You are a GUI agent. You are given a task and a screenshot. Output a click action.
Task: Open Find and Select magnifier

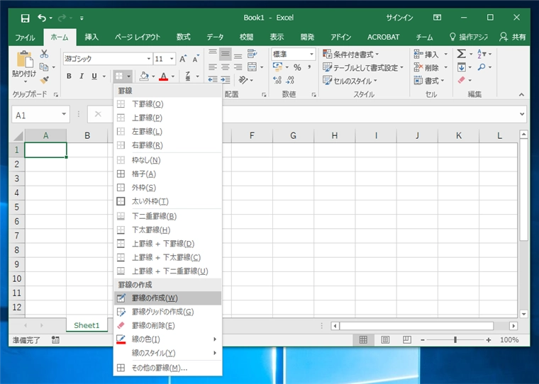point(482,67)
